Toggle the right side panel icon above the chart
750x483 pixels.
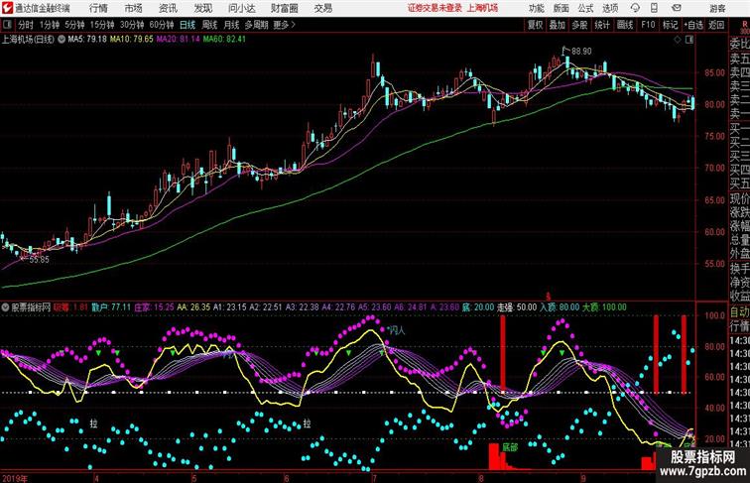coord(689,40)
